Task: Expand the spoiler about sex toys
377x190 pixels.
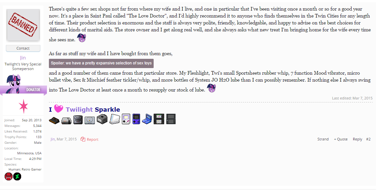Action: pyautogui.click(x=101, y=63)
